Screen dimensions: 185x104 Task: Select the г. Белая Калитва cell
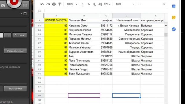click(126, 26)
